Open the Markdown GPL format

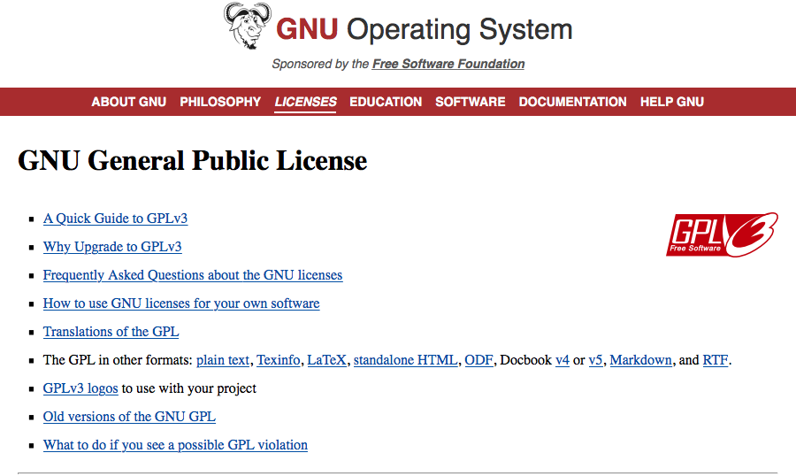point(640,360)
